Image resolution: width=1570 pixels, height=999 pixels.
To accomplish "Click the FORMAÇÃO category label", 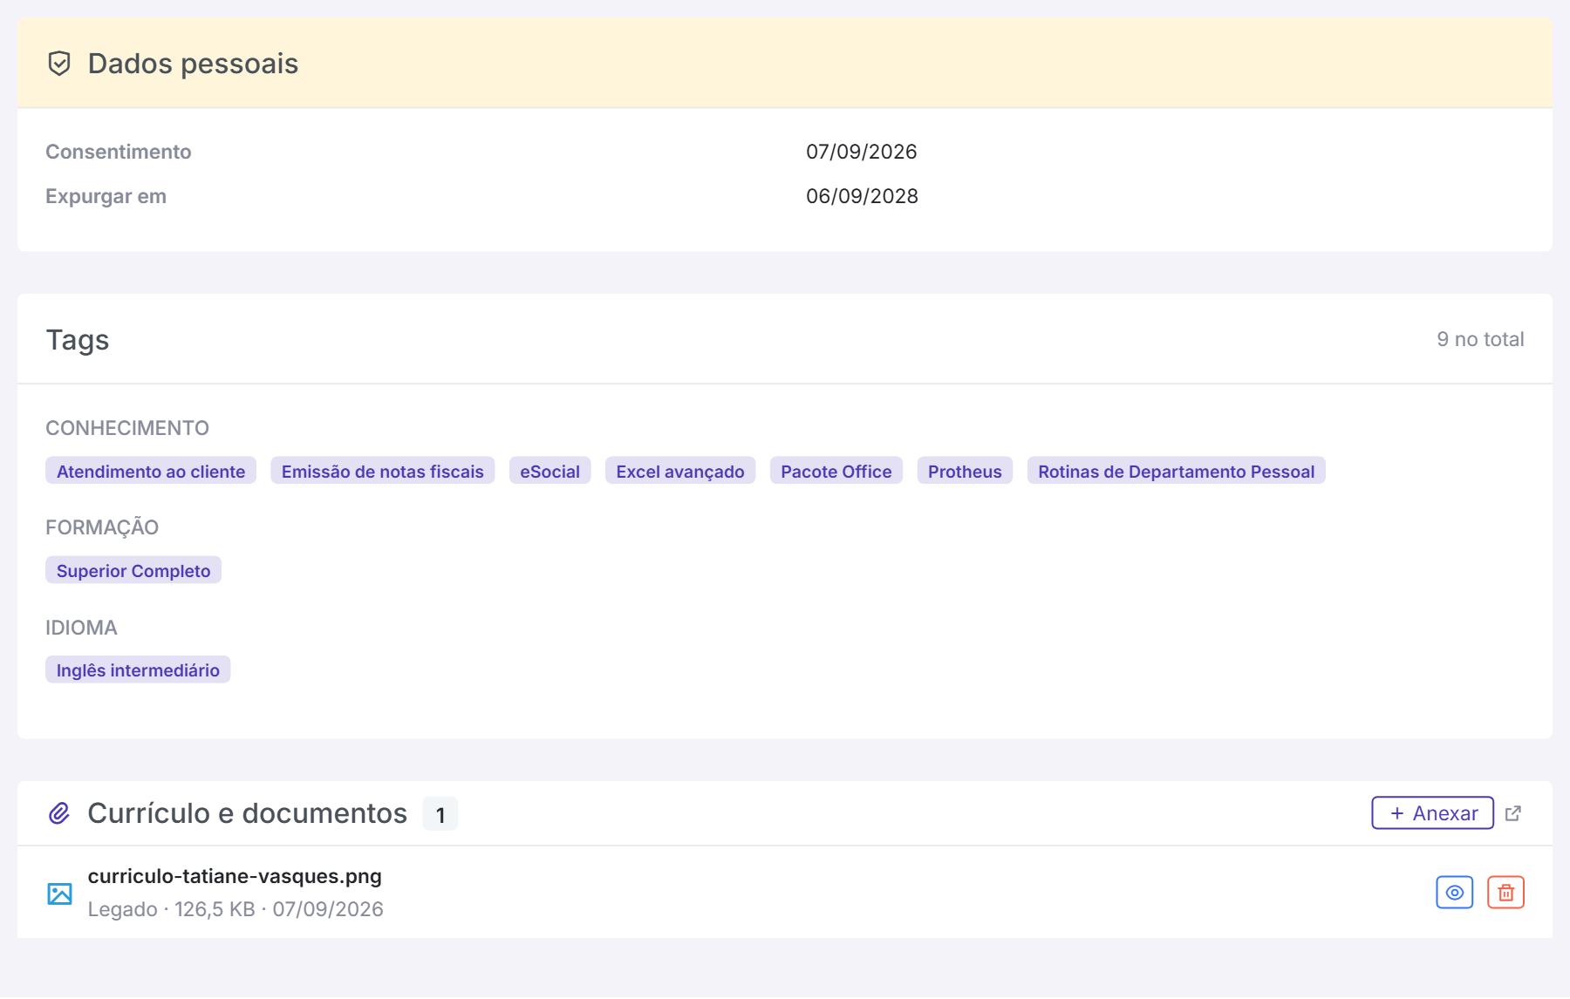I will click(x=102, y=527).
